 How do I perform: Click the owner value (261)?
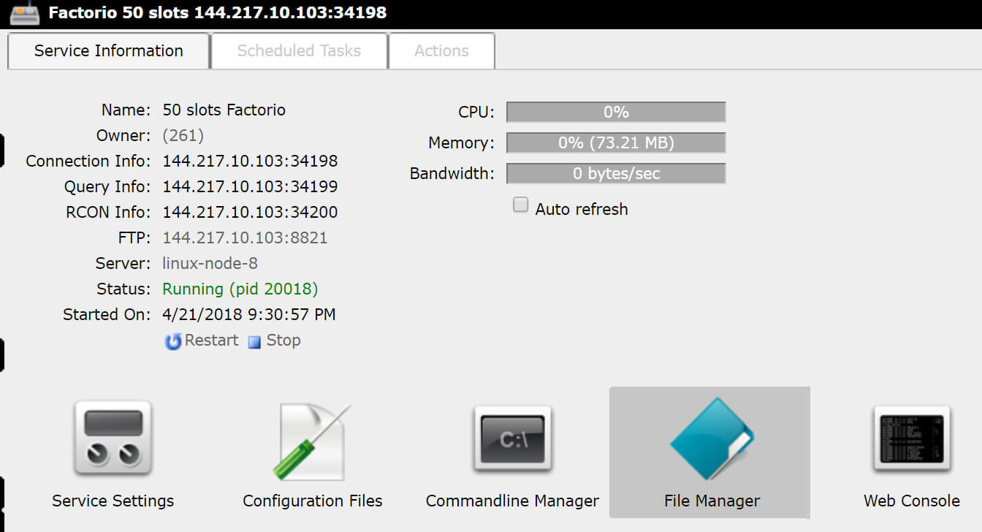(183, 136)
